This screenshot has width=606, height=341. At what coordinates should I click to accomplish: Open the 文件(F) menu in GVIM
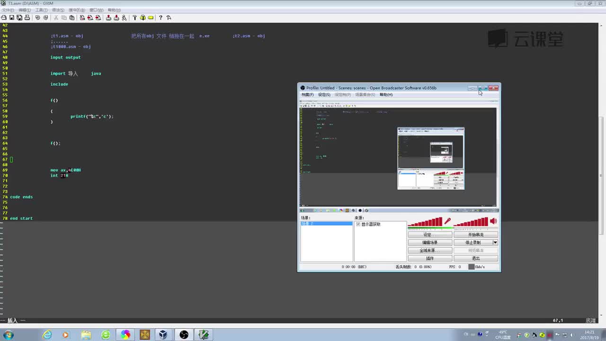pos(9,10)
